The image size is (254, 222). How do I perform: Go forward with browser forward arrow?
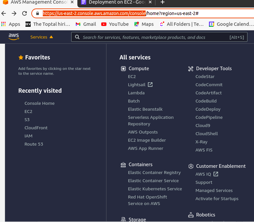tap(14, 13)
